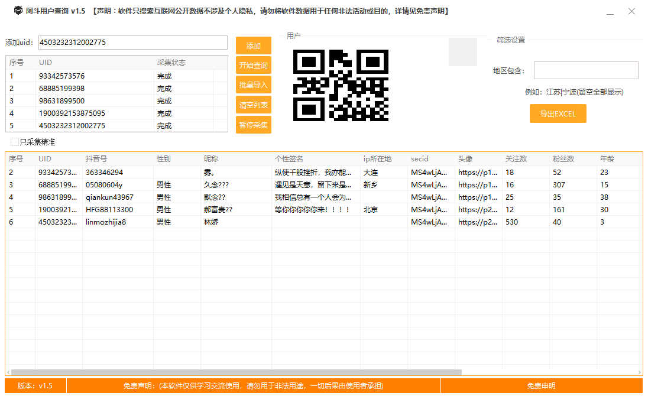648x396 pixels.
Task: Select UID 93342573576 in upper list
Action: [116, 76]
